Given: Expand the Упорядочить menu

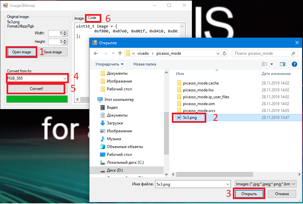Looking at the screenshot, I should [x=109, y=64].
